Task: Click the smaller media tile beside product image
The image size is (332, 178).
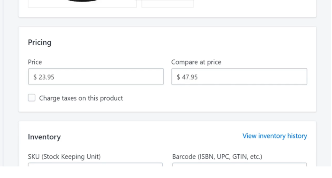Action: pyautogui.click(x=168, y=4)
